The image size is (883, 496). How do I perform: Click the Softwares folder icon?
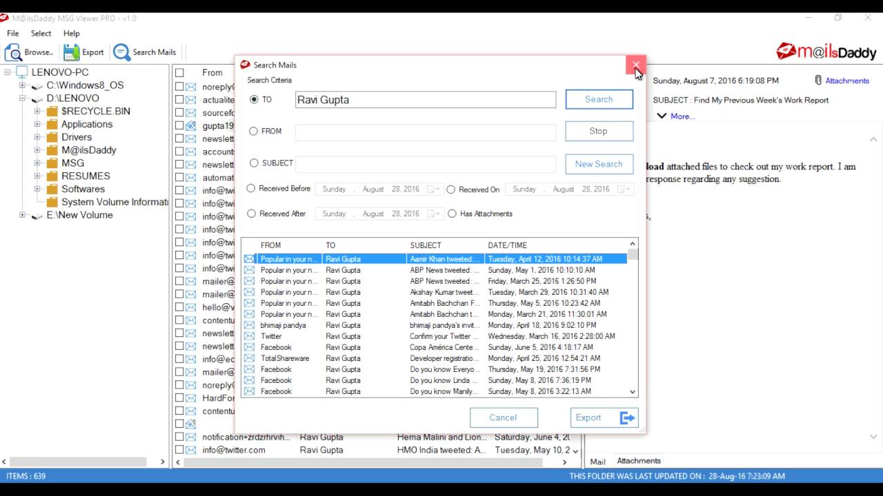tap(52, 189)
